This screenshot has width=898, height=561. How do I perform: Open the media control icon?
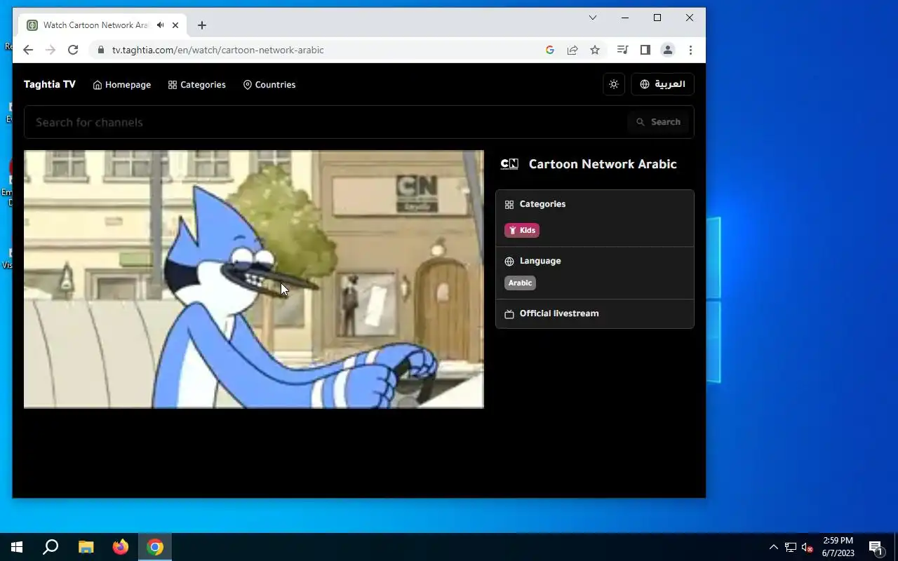(x=622, y=50)
